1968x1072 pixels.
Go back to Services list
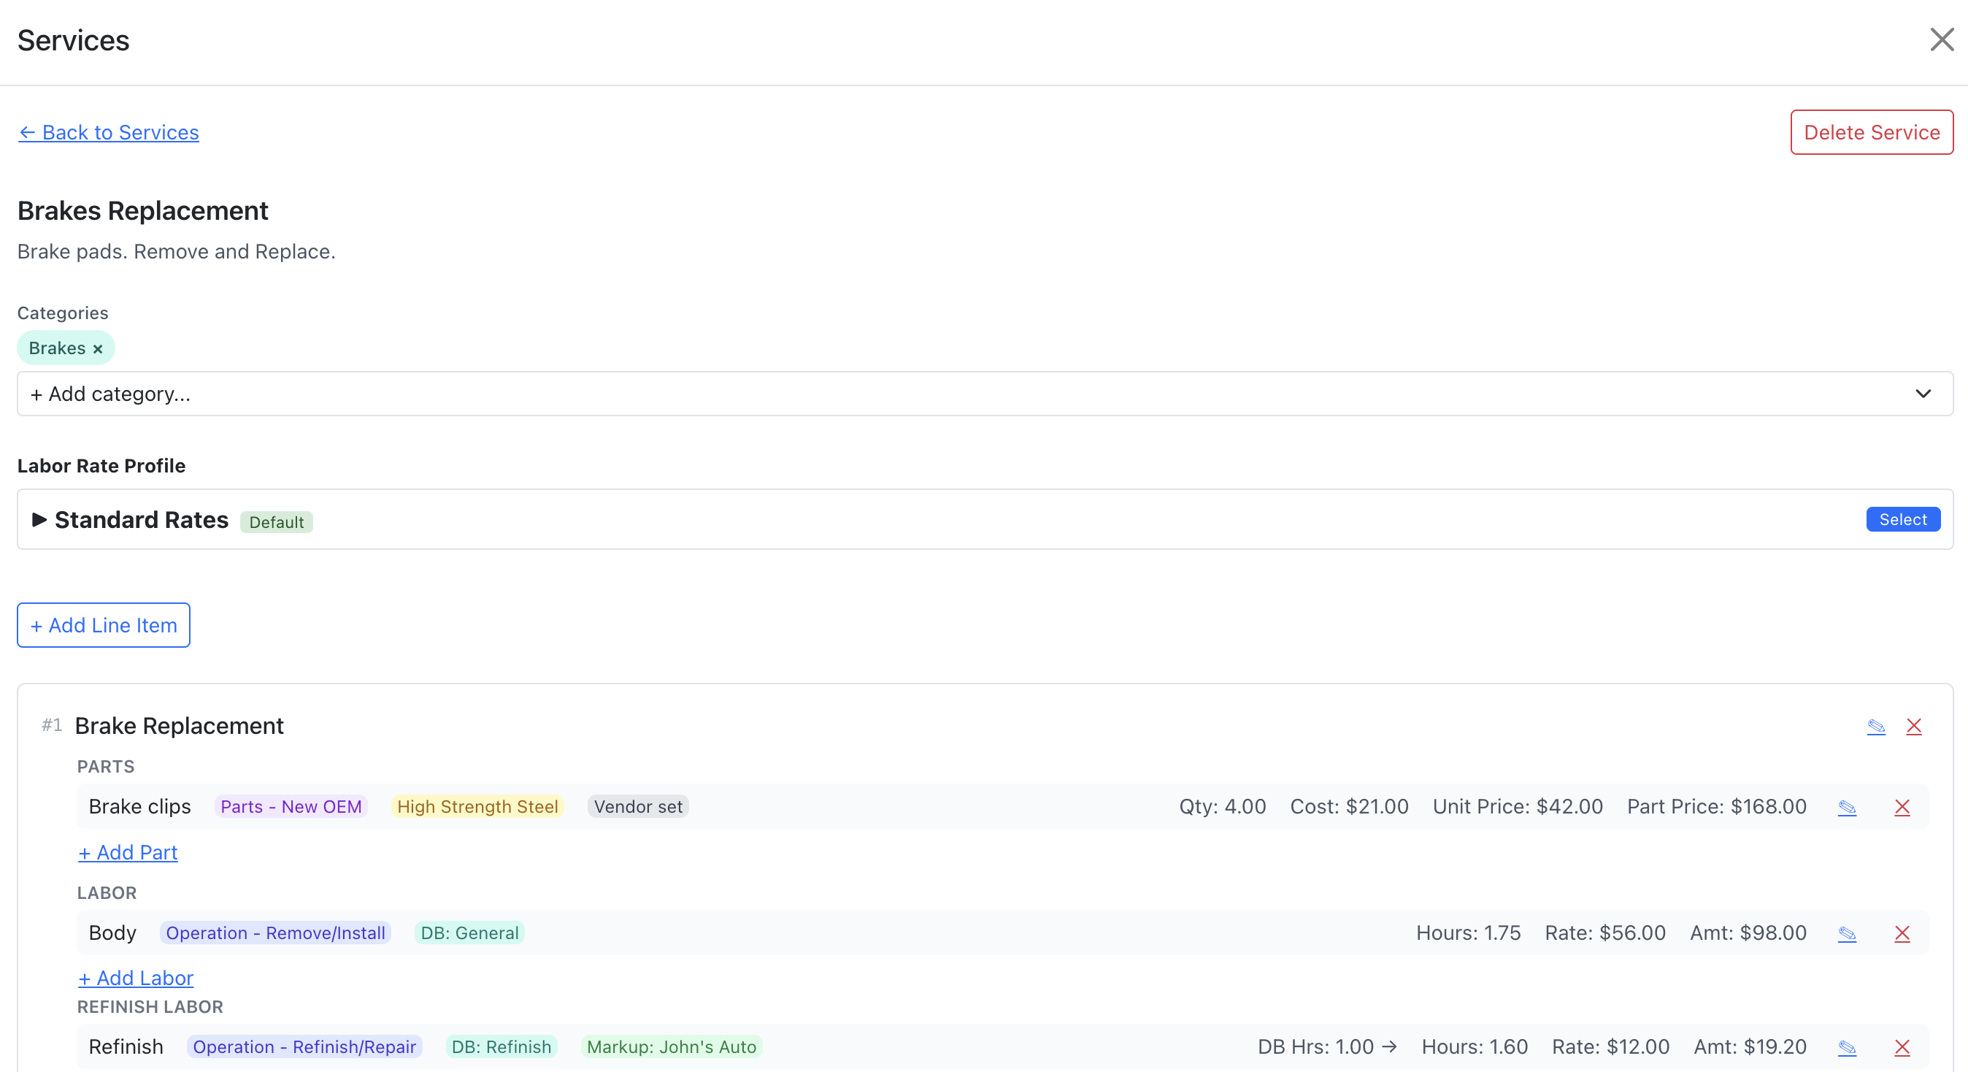[x=109, y=132]
